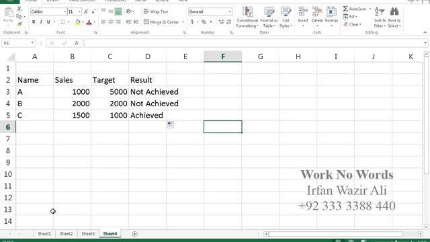The width and height of the screenshot is (430, 242).
Task: Open the Merge & Center dropdown arrow
Action: click(x=183, y=22)
